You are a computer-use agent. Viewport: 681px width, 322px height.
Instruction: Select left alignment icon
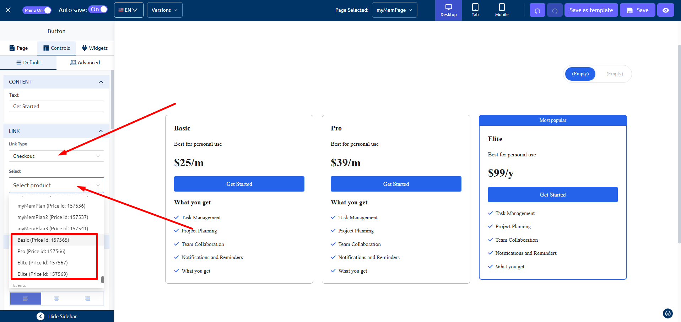point(26,299)
